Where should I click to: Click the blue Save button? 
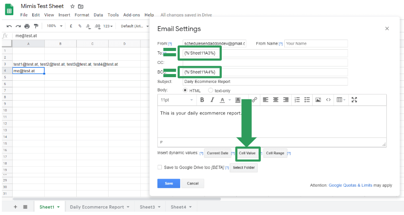click(169, 184)
